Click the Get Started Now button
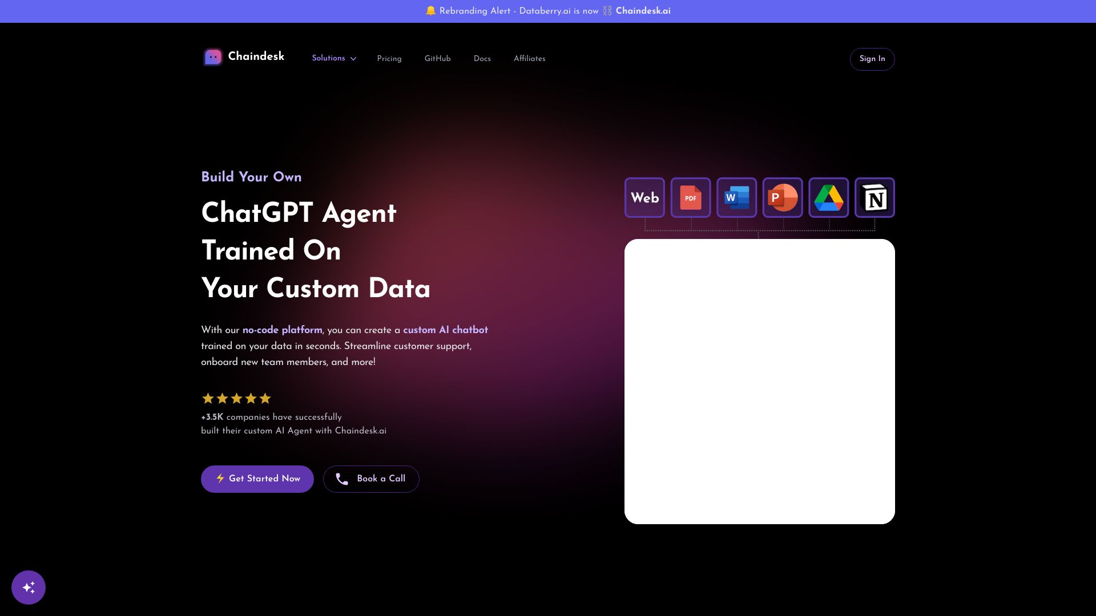Image resolution: width=1096 pixels, height=616 pixels. coord(257,479)
